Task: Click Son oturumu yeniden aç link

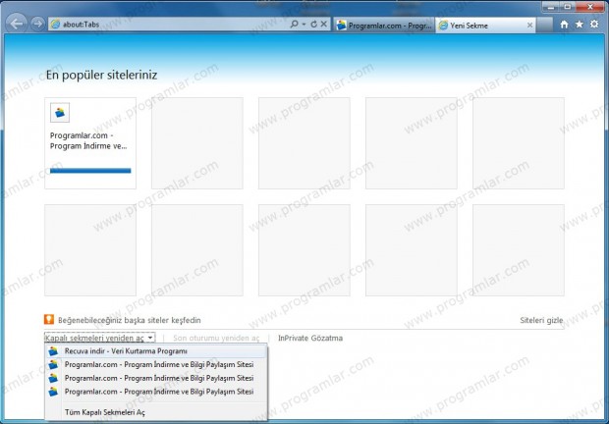Action: 216,338
